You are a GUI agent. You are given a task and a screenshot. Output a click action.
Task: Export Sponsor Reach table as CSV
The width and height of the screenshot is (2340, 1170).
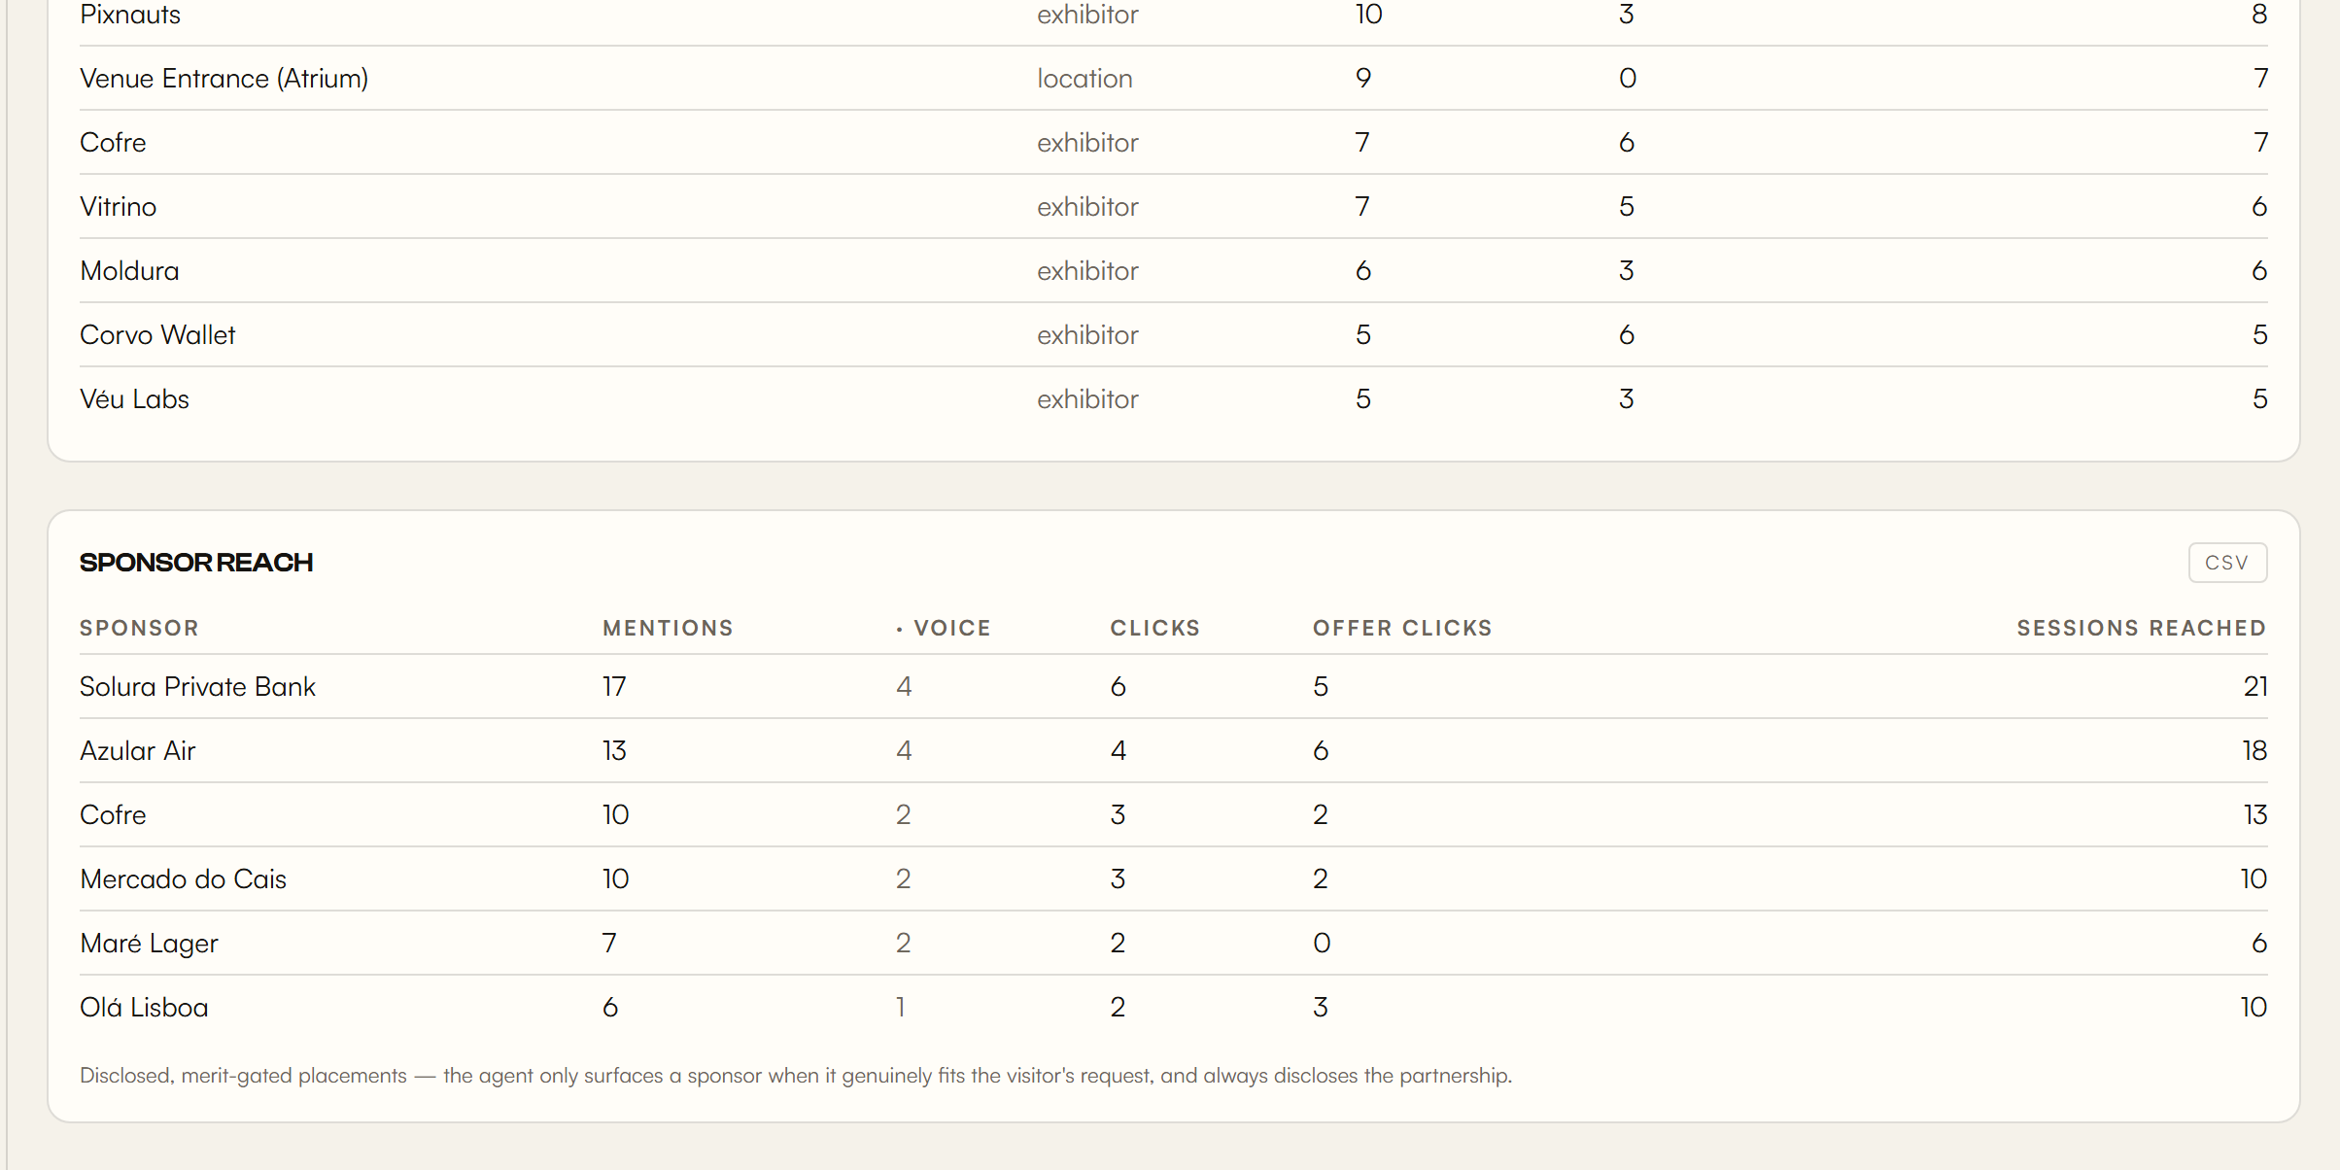coord(2227,563)
